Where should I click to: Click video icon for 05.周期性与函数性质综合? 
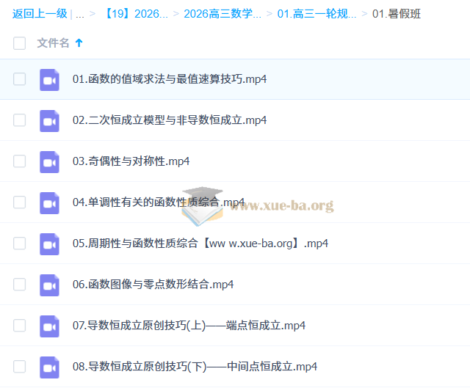(x=49, y=244)
